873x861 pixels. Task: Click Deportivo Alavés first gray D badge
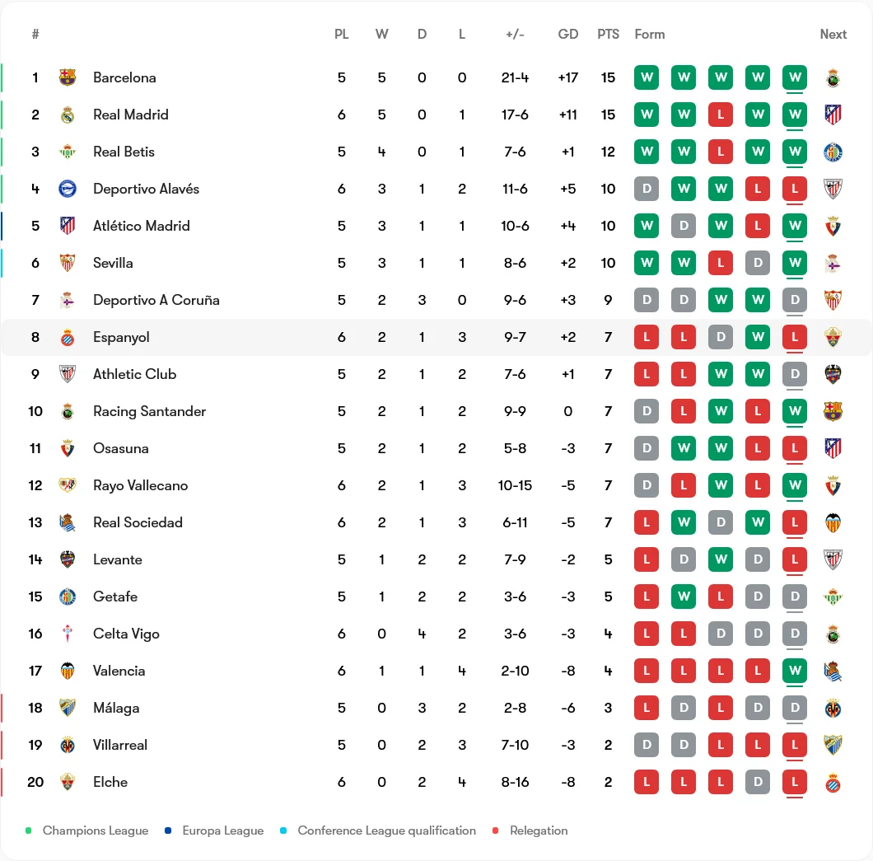point(647,189)
